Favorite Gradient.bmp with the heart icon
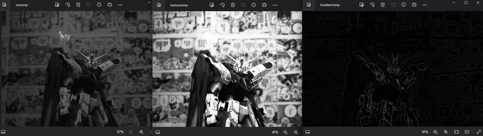This screenshot has height=136, width=483. tap(393, 5)
